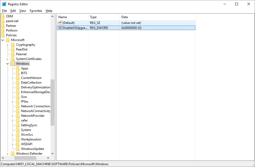255x167 pixels.
Task: Collapse the Microsoft key node
Action: click(3, 40)
